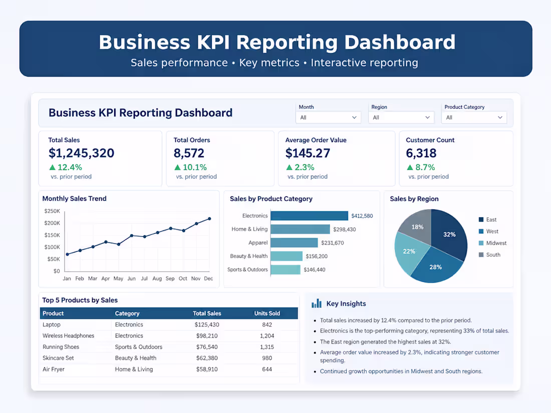Select the West legend square
The width and height of the screenshot is (551, 413).
(x=481, y=231)
